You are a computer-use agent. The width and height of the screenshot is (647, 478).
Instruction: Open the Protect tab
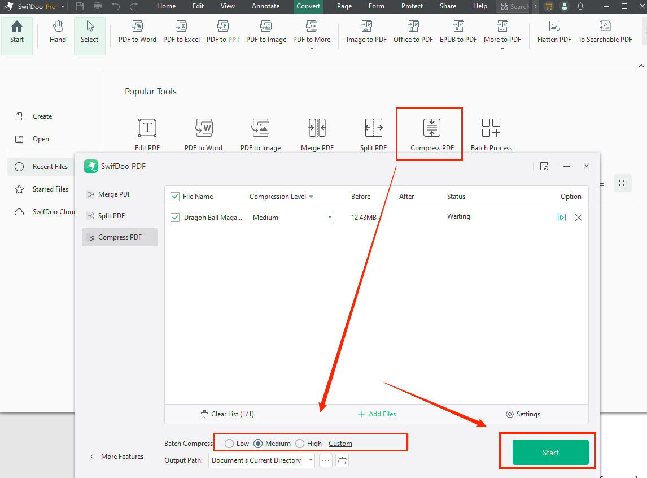[412, 6]
